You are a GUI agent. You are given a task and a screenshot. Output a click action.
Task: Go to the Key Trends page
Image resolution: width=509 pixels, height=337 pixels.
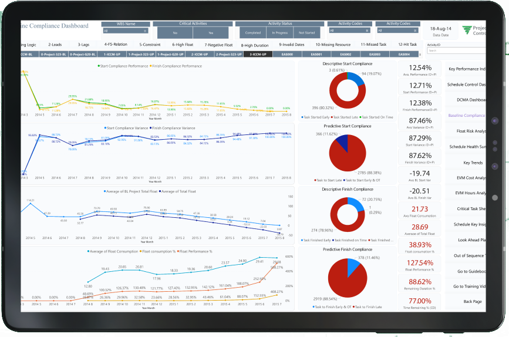(473, 162)
